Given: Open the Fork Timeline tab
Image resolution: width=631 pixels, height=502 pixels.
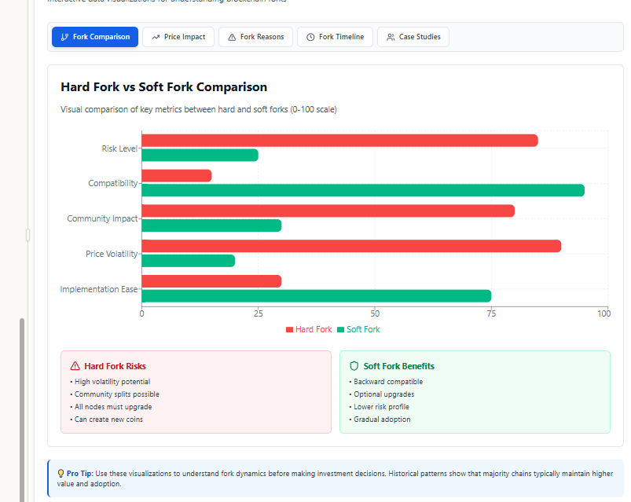Looking at the screenshot, I should [335, 37].
